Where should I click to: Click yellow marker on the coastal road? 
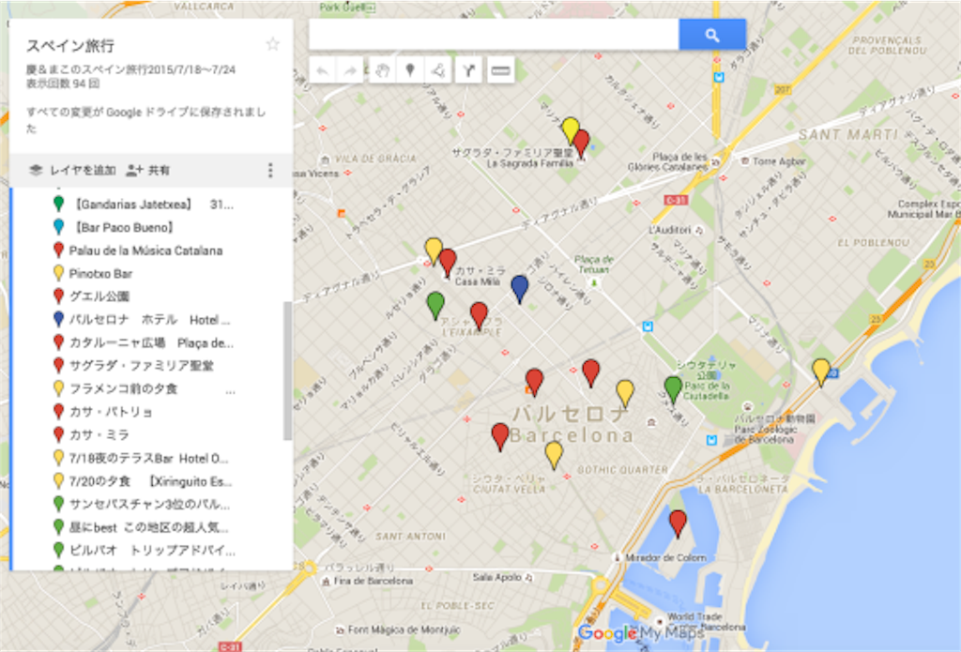tap(821, 371)
